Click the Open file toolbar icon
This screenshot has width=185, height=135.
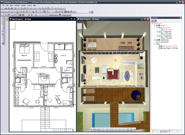5,8
